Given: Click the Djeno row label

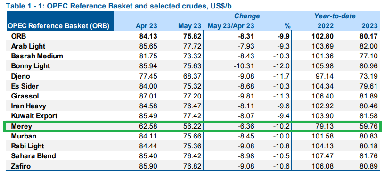Looking at the screenshot, I should 20,76.
